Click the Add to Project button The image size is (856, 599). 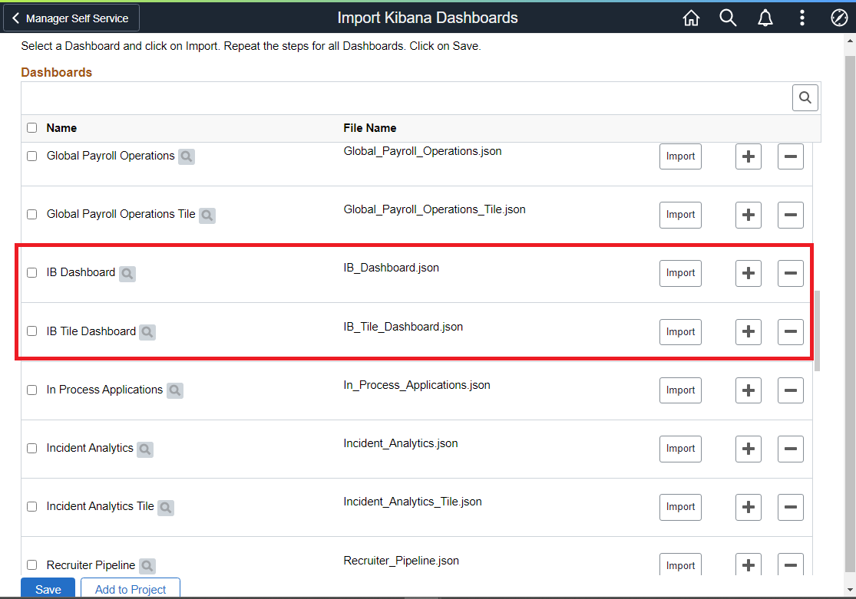(131, 589)
